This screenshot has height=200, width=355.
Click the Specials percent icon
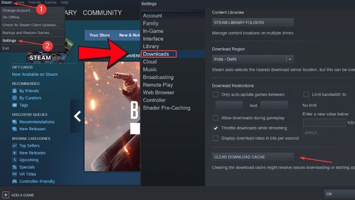coord(15,167)
